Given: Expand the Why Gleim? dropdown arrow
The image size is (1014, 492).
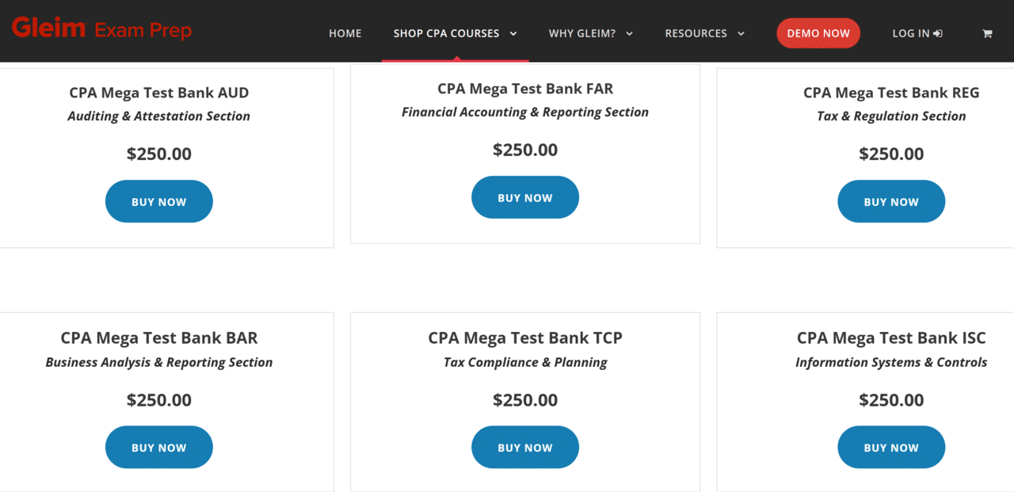Looking at the screenshot, I should 630,33.
